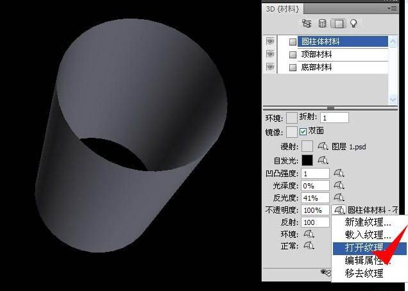Switch to the 3D {材料} tab
Viewport: 408px width, 291px height.
point(283,9)
